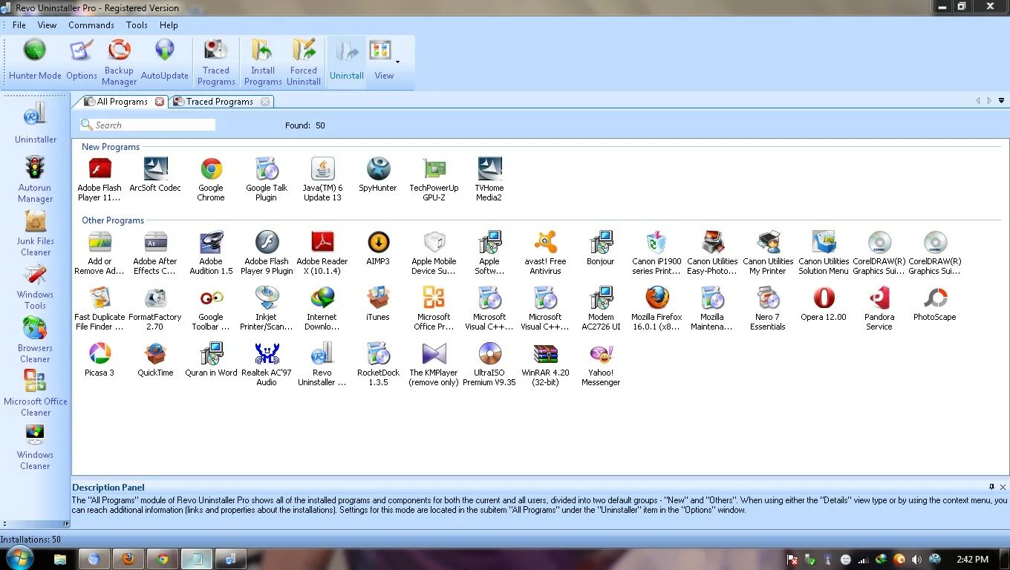This screenshot has width=1010, height=570.
Task: Open the Commands menu
Action: click(x=91, y=25)
